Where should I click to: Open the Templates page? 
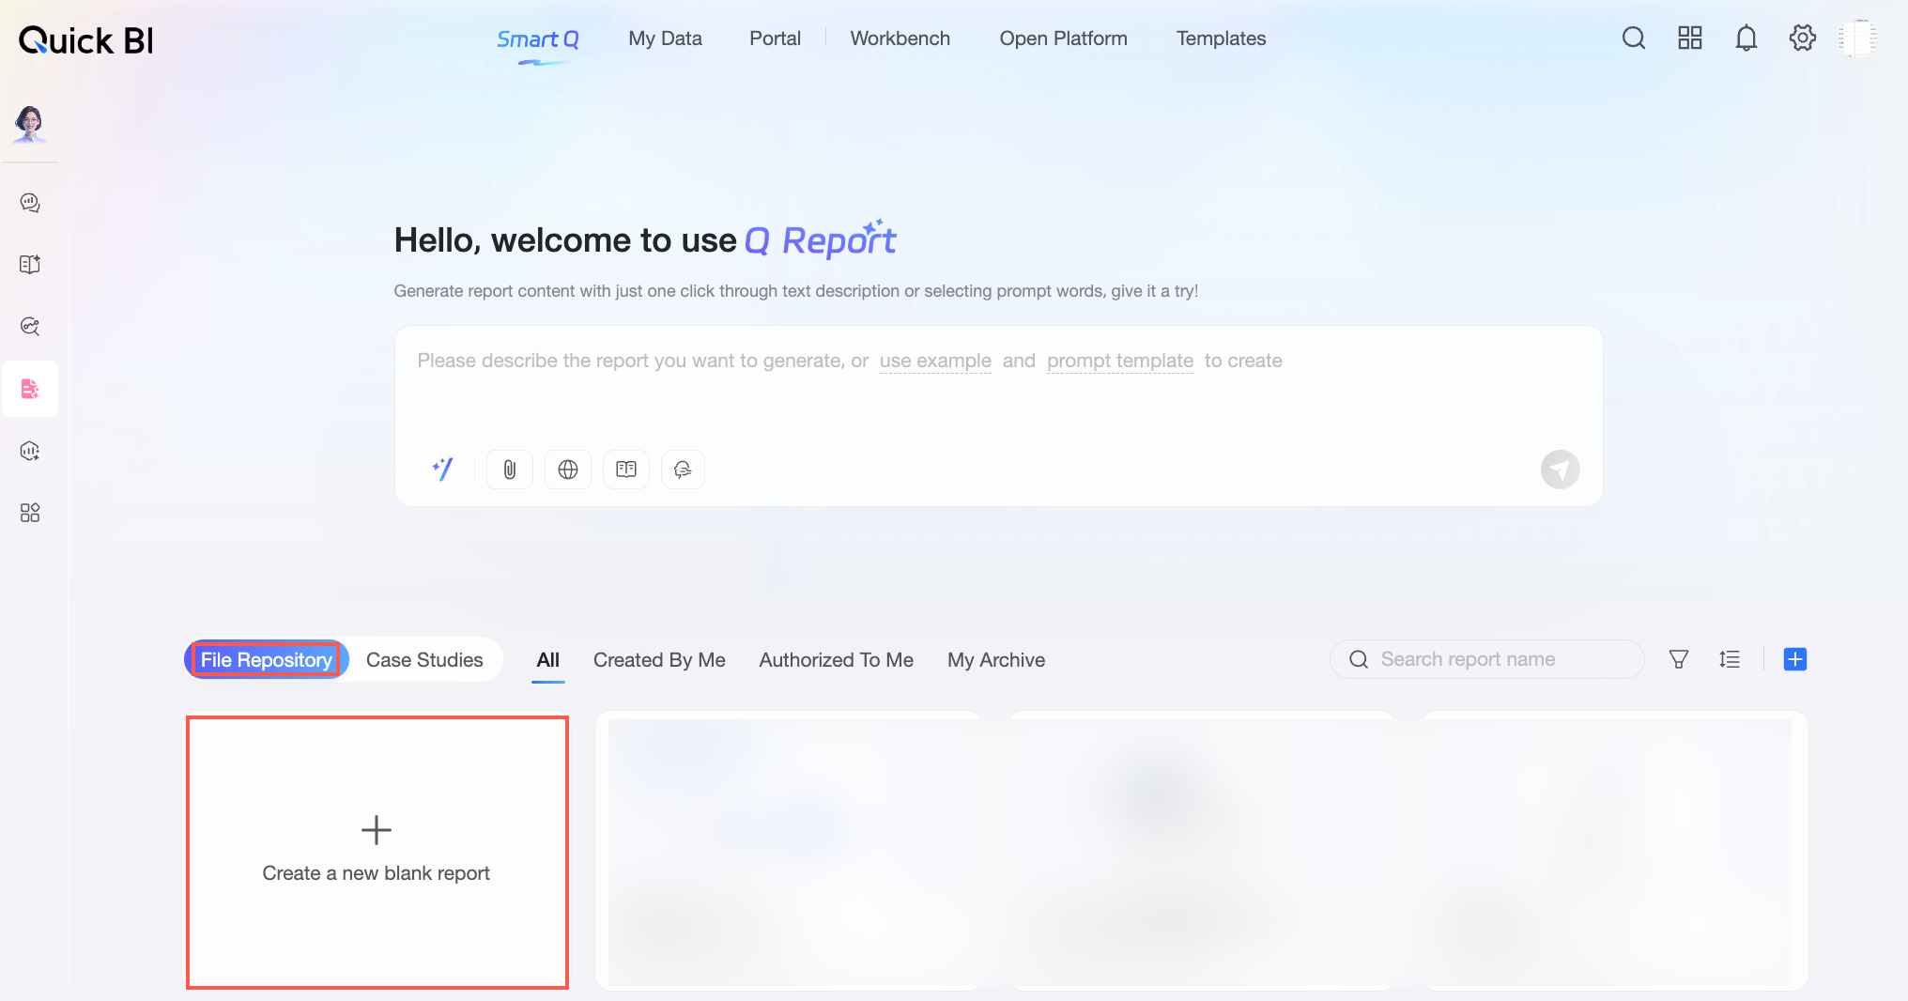tap(1222, 38)
